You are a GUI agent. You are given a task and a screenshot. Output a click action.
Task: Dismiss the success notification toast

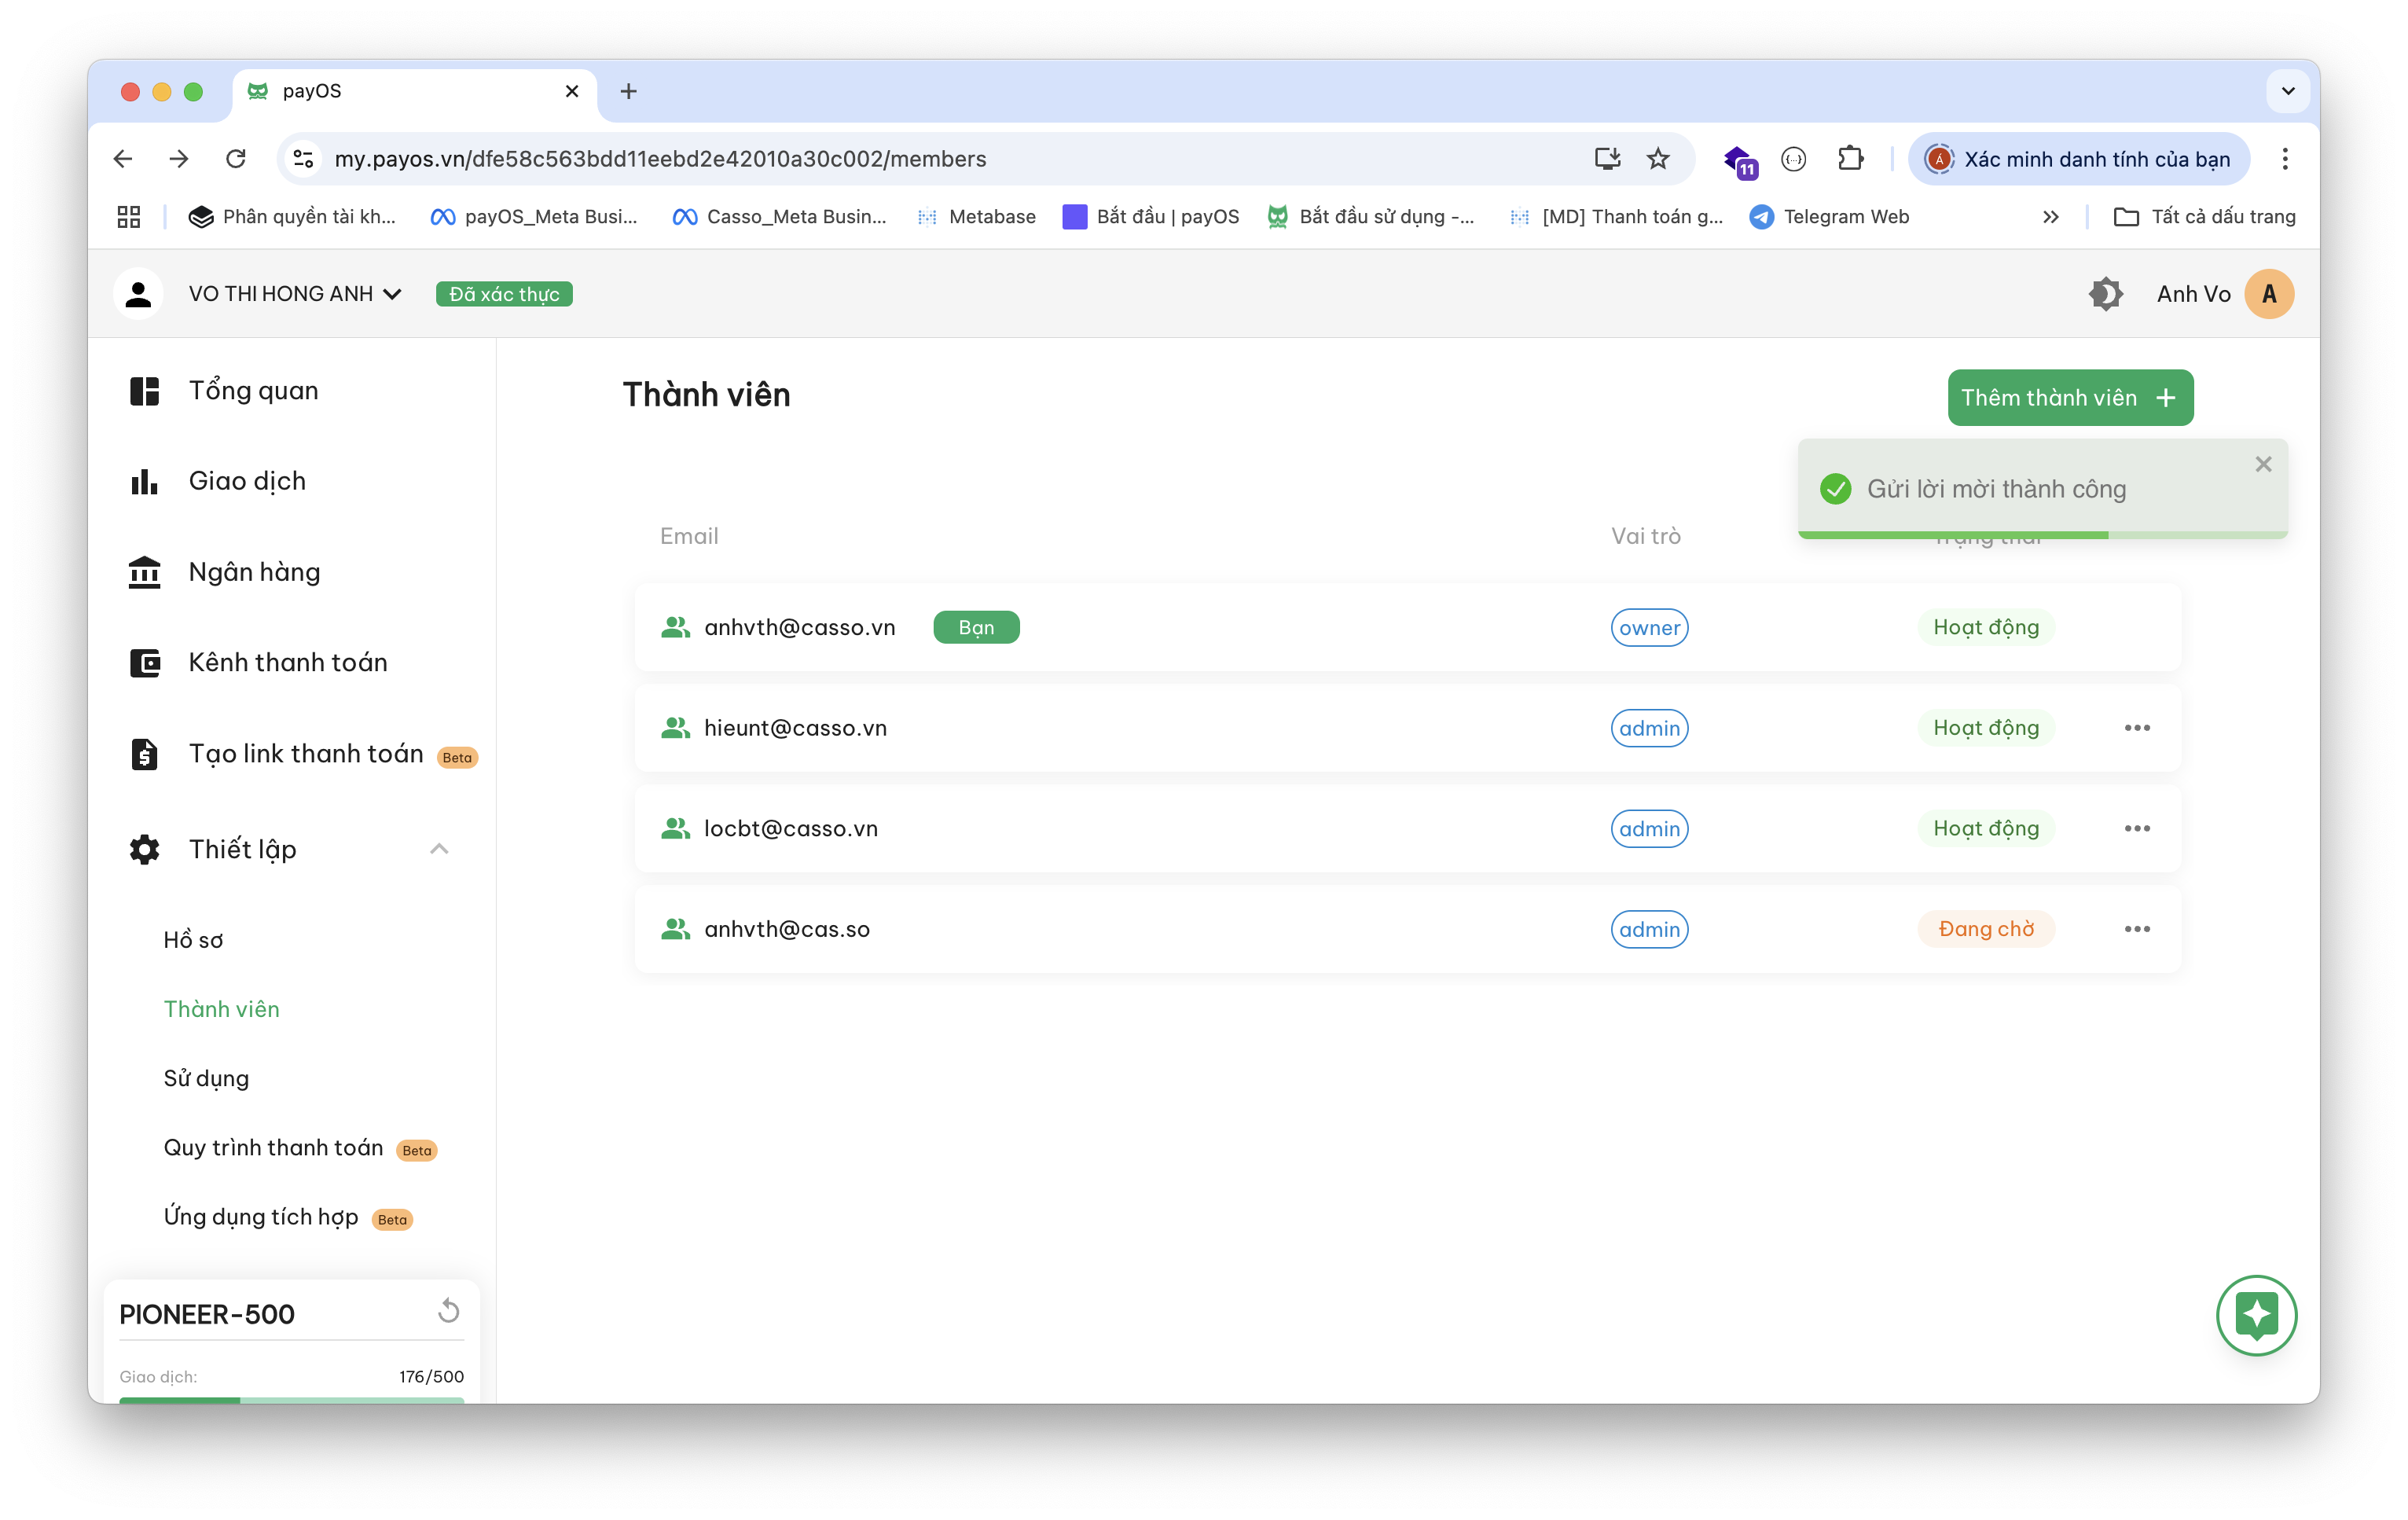coord(2263,464)
